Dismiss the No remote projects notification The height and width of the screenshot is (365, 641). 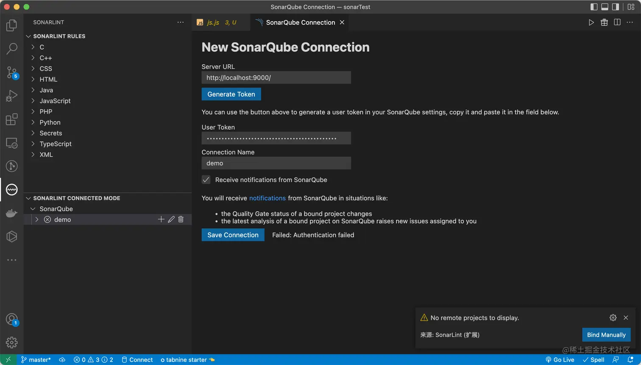point(626,318)
